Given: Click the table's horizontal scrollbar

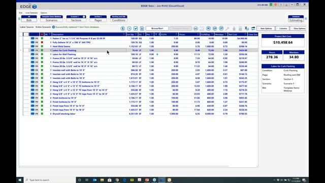Looking at the screenshot, I should coord(124,166).
